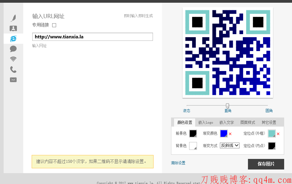Screen dimensions: 292x184
Task: Click the corner style slider handle
Action: pos(227,106)
